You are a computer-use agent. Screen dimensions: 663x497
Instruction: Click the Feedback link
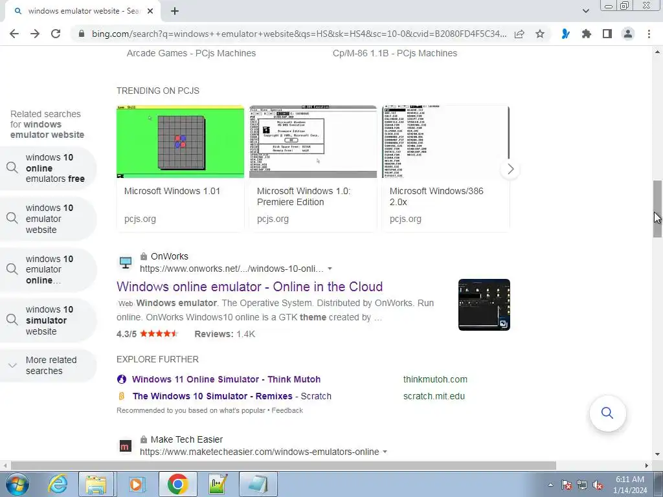(x=287, y=410)
